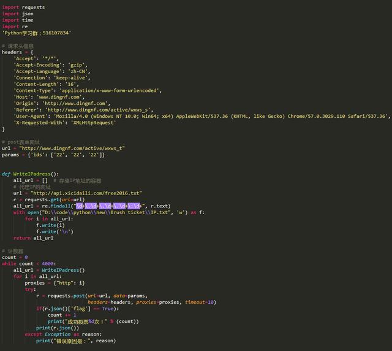Click the 'import json' line
Viewport: 392px width, 351px height.
18,13
